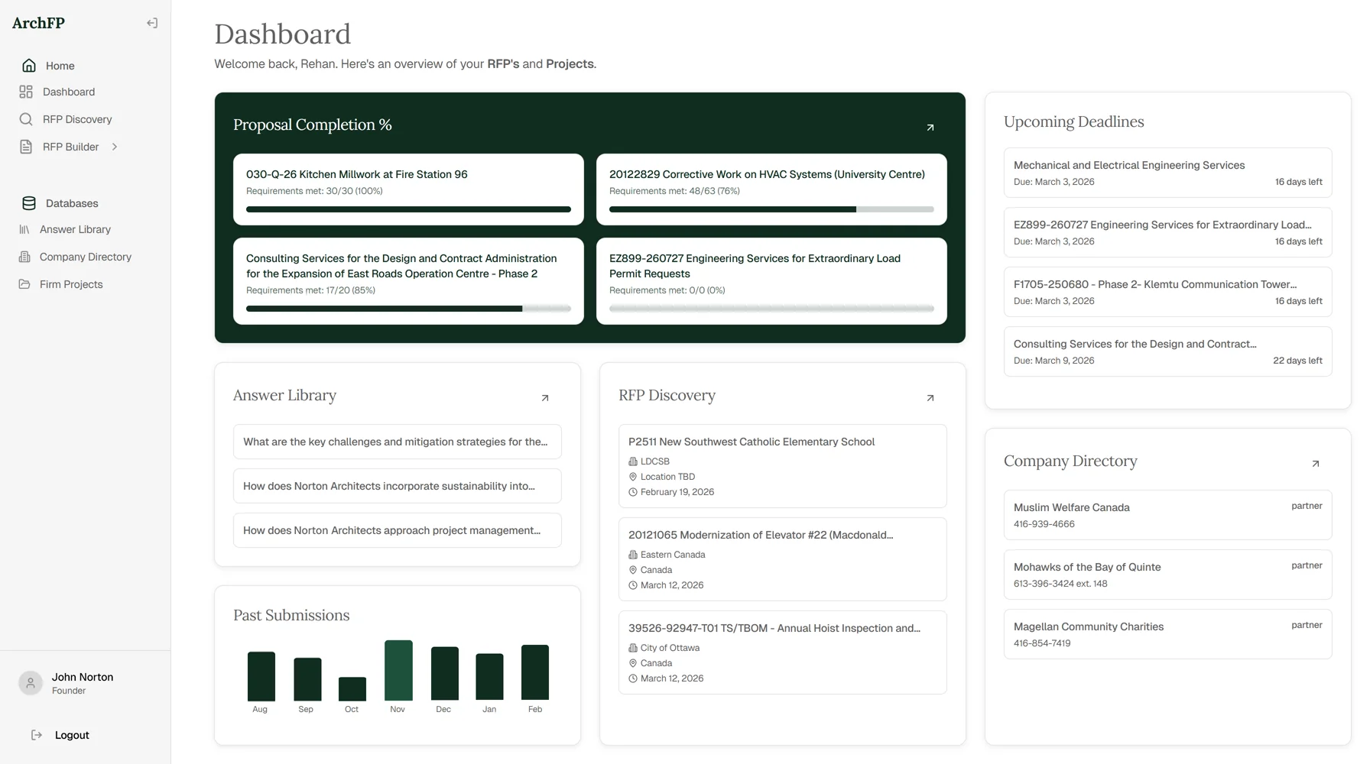
Task: Open Mohawks of the Bay of Quinte entry
Action: (x=1167, y=575)
